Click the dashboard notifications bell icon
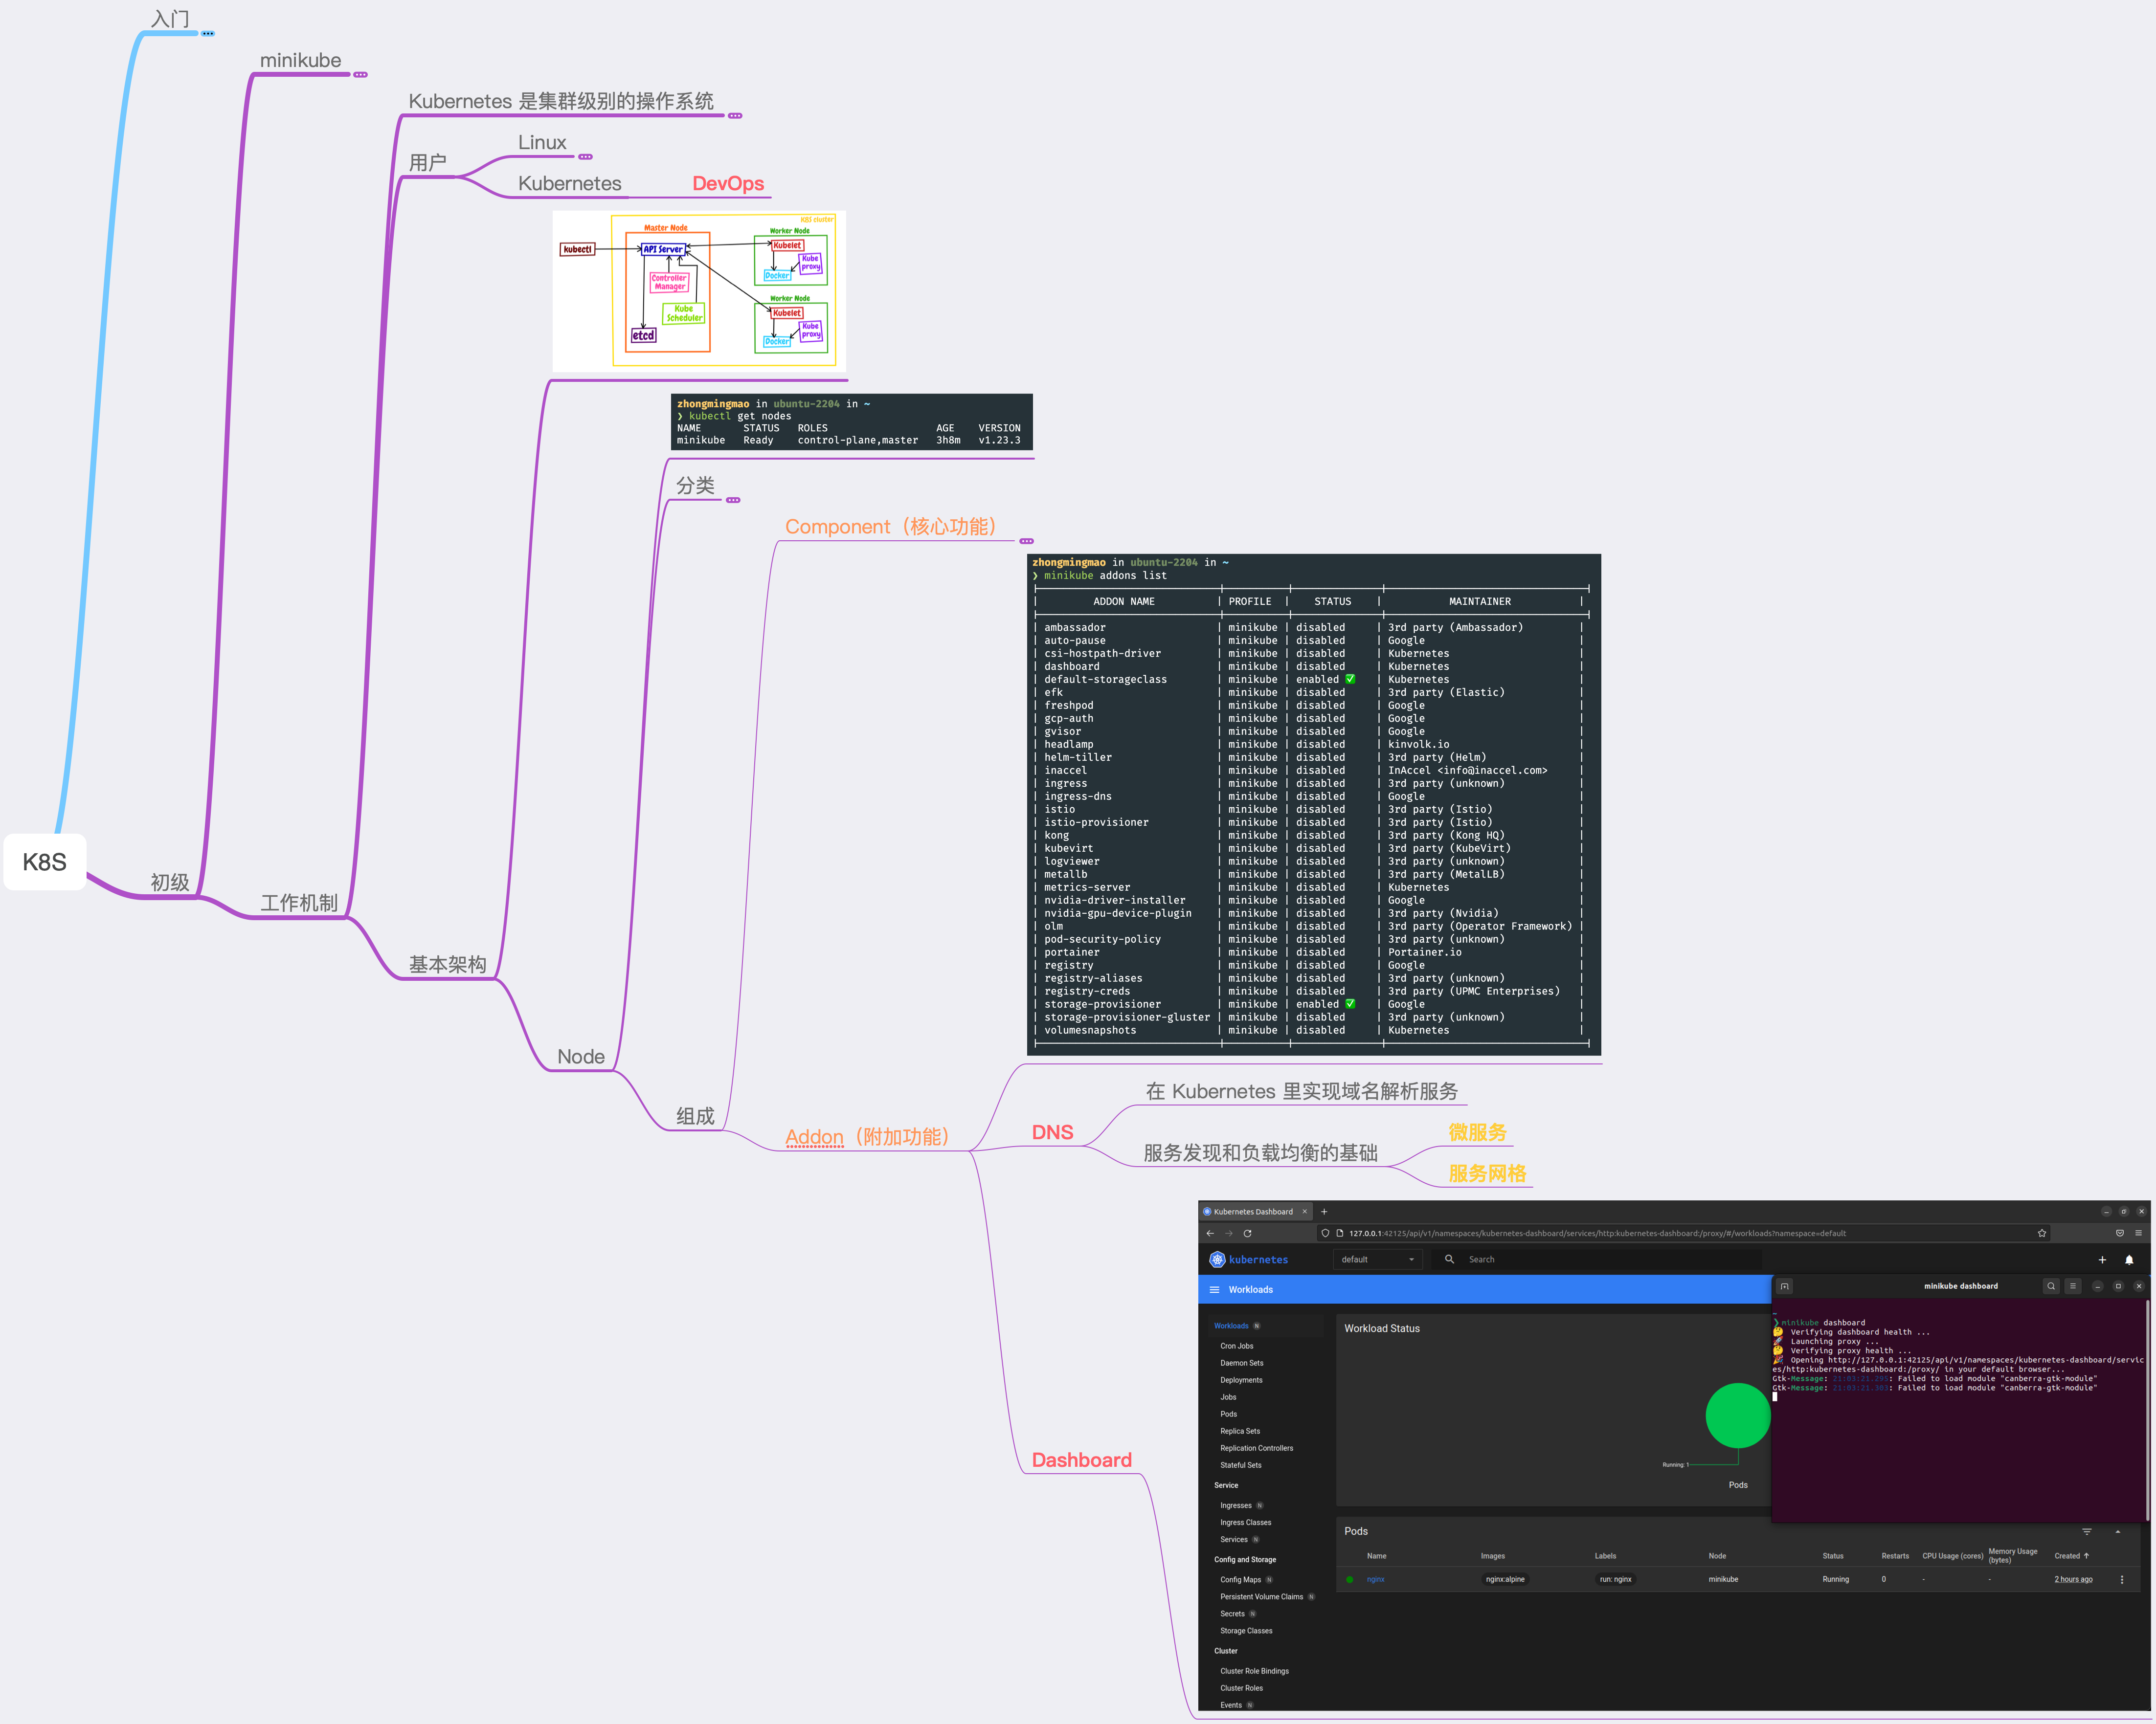The height and width of the screenshot is (1724, 2156). click(x=2129, y=1260)
